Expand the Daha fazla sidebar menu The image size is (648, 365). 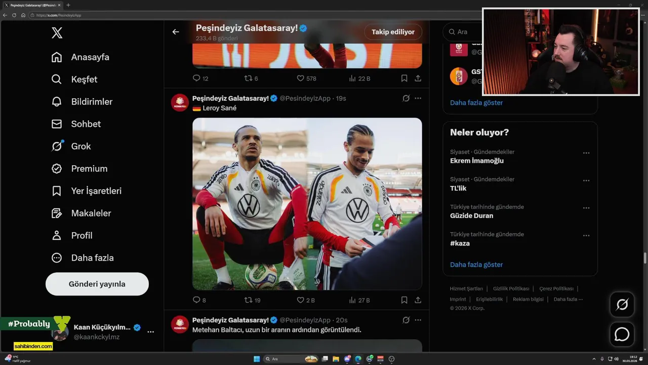(83, 258)
